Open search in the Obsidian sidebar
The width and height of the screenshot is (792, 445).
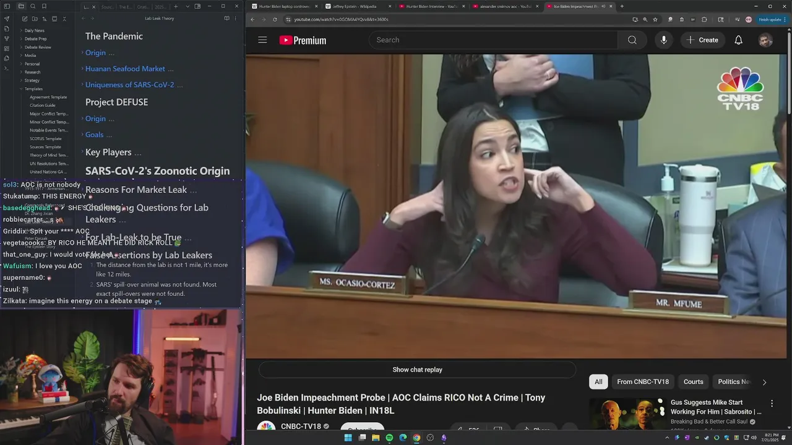coord(33,6)
